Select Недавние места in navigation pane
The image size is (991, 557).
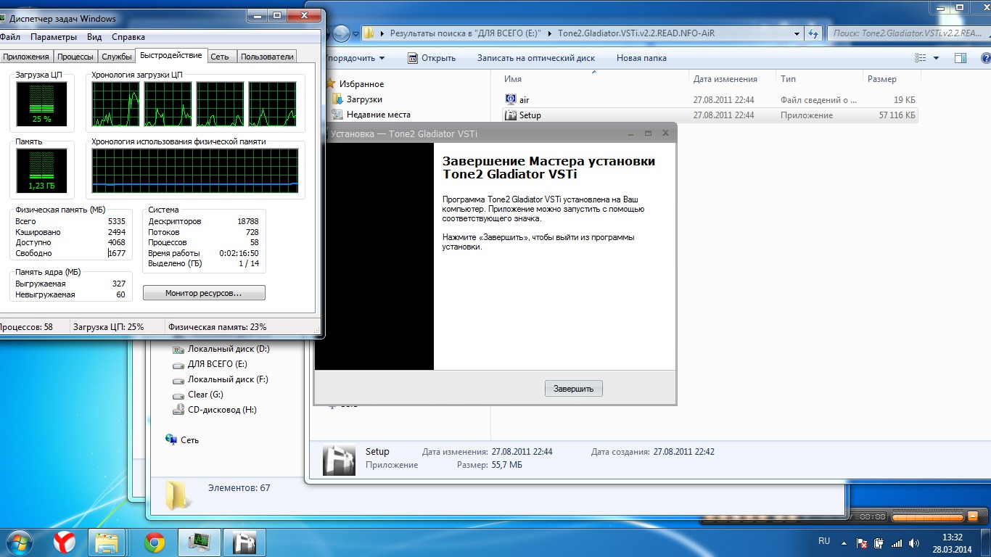click(x=378, y=115)
